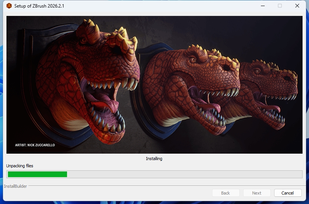Image resolution: width=309 pixels, height=204 pixels.
Task: Click the dinosaur splash artwork image
Action: (x=154, y=85)
